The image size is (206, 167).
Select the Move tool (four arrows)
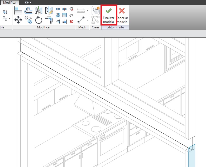18,20
